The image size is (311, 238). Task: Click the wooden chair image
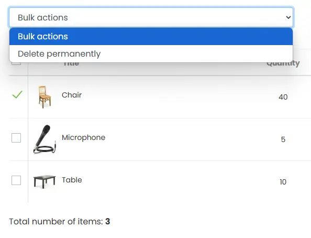45,97
